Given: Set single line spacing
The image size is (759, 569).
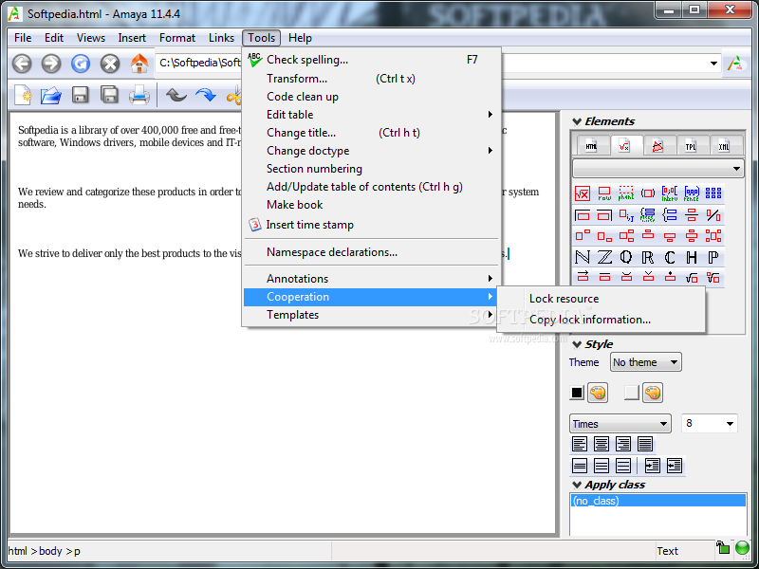Looking at the screenshot, I should pyautogui.click(x=580, y=466).
